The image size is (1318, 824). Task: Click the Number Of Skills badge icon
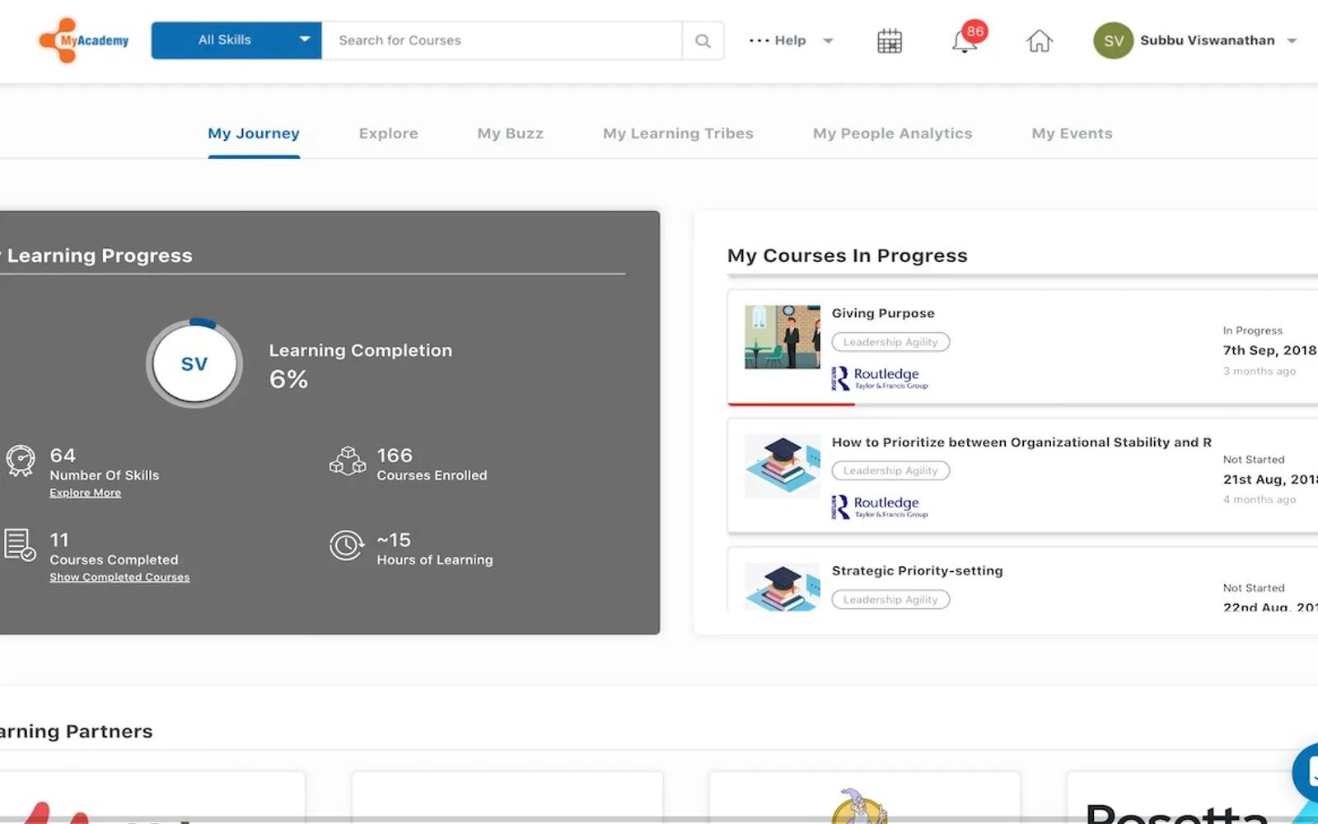(x=21, y=461)
